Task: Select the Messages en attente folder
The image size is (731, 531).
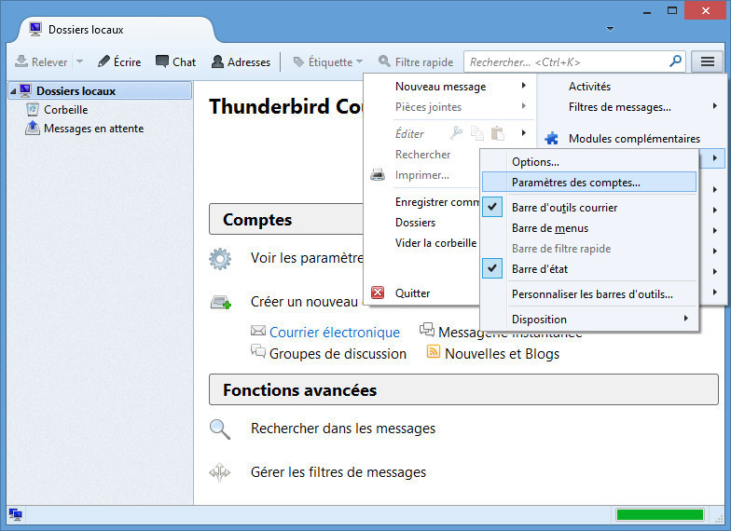Action: click(x=93, y=129)
